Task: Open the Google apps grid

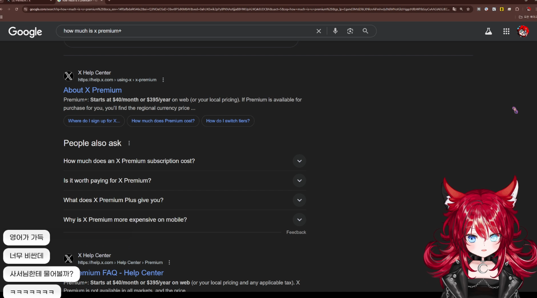Action: pos(506,32)
